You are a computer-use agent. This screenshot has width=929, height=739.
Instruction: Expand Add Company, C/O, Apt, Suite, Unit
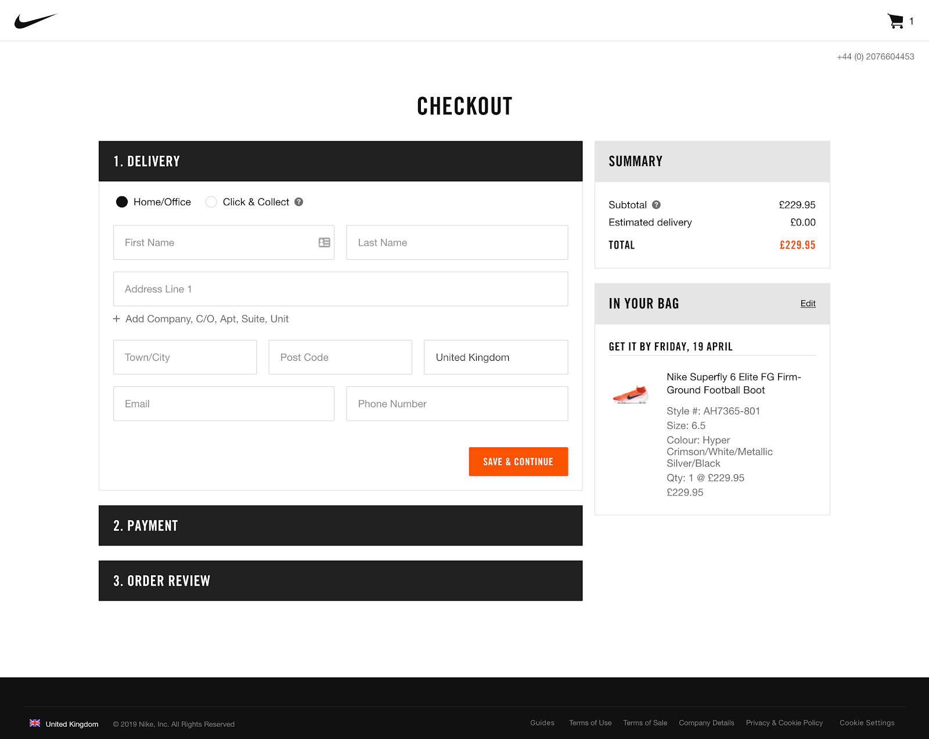point(207,319)
